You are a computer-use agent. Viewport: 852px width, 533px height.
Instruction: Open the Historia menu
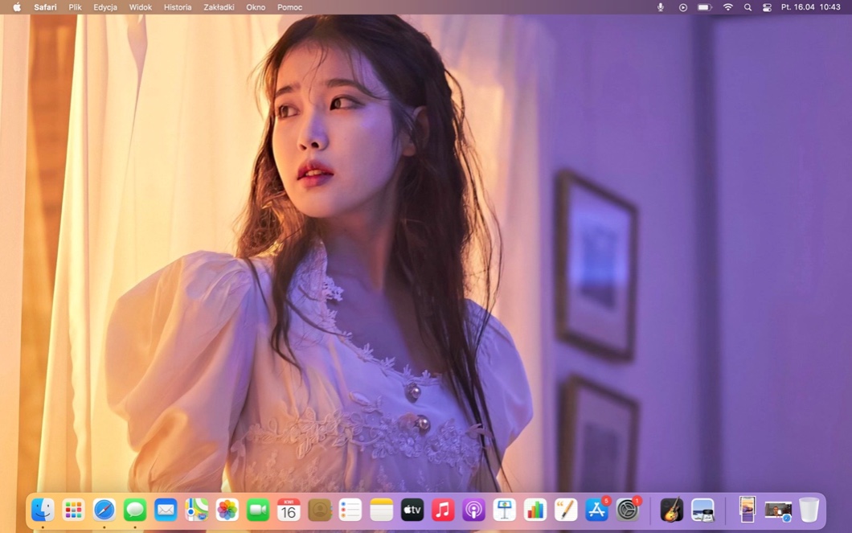(x=178, y=7)
